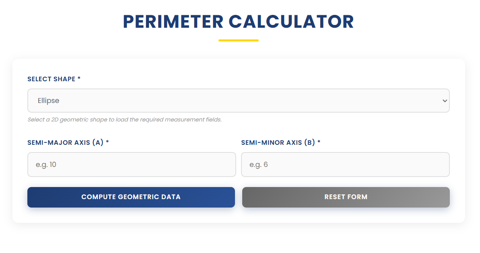The width and height of the screenshot is (480, 253).
Task: Click the white form card background
Action: [238, 215]
